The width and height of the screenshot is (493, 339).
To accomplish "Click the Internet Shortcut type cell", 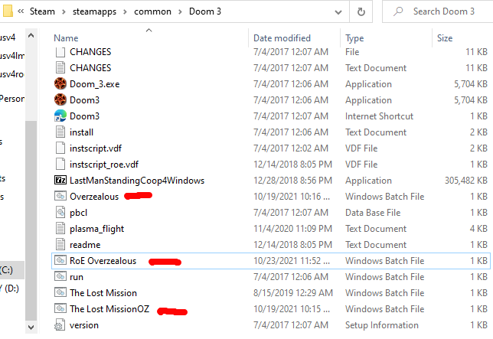I will [x=379, y=116].
